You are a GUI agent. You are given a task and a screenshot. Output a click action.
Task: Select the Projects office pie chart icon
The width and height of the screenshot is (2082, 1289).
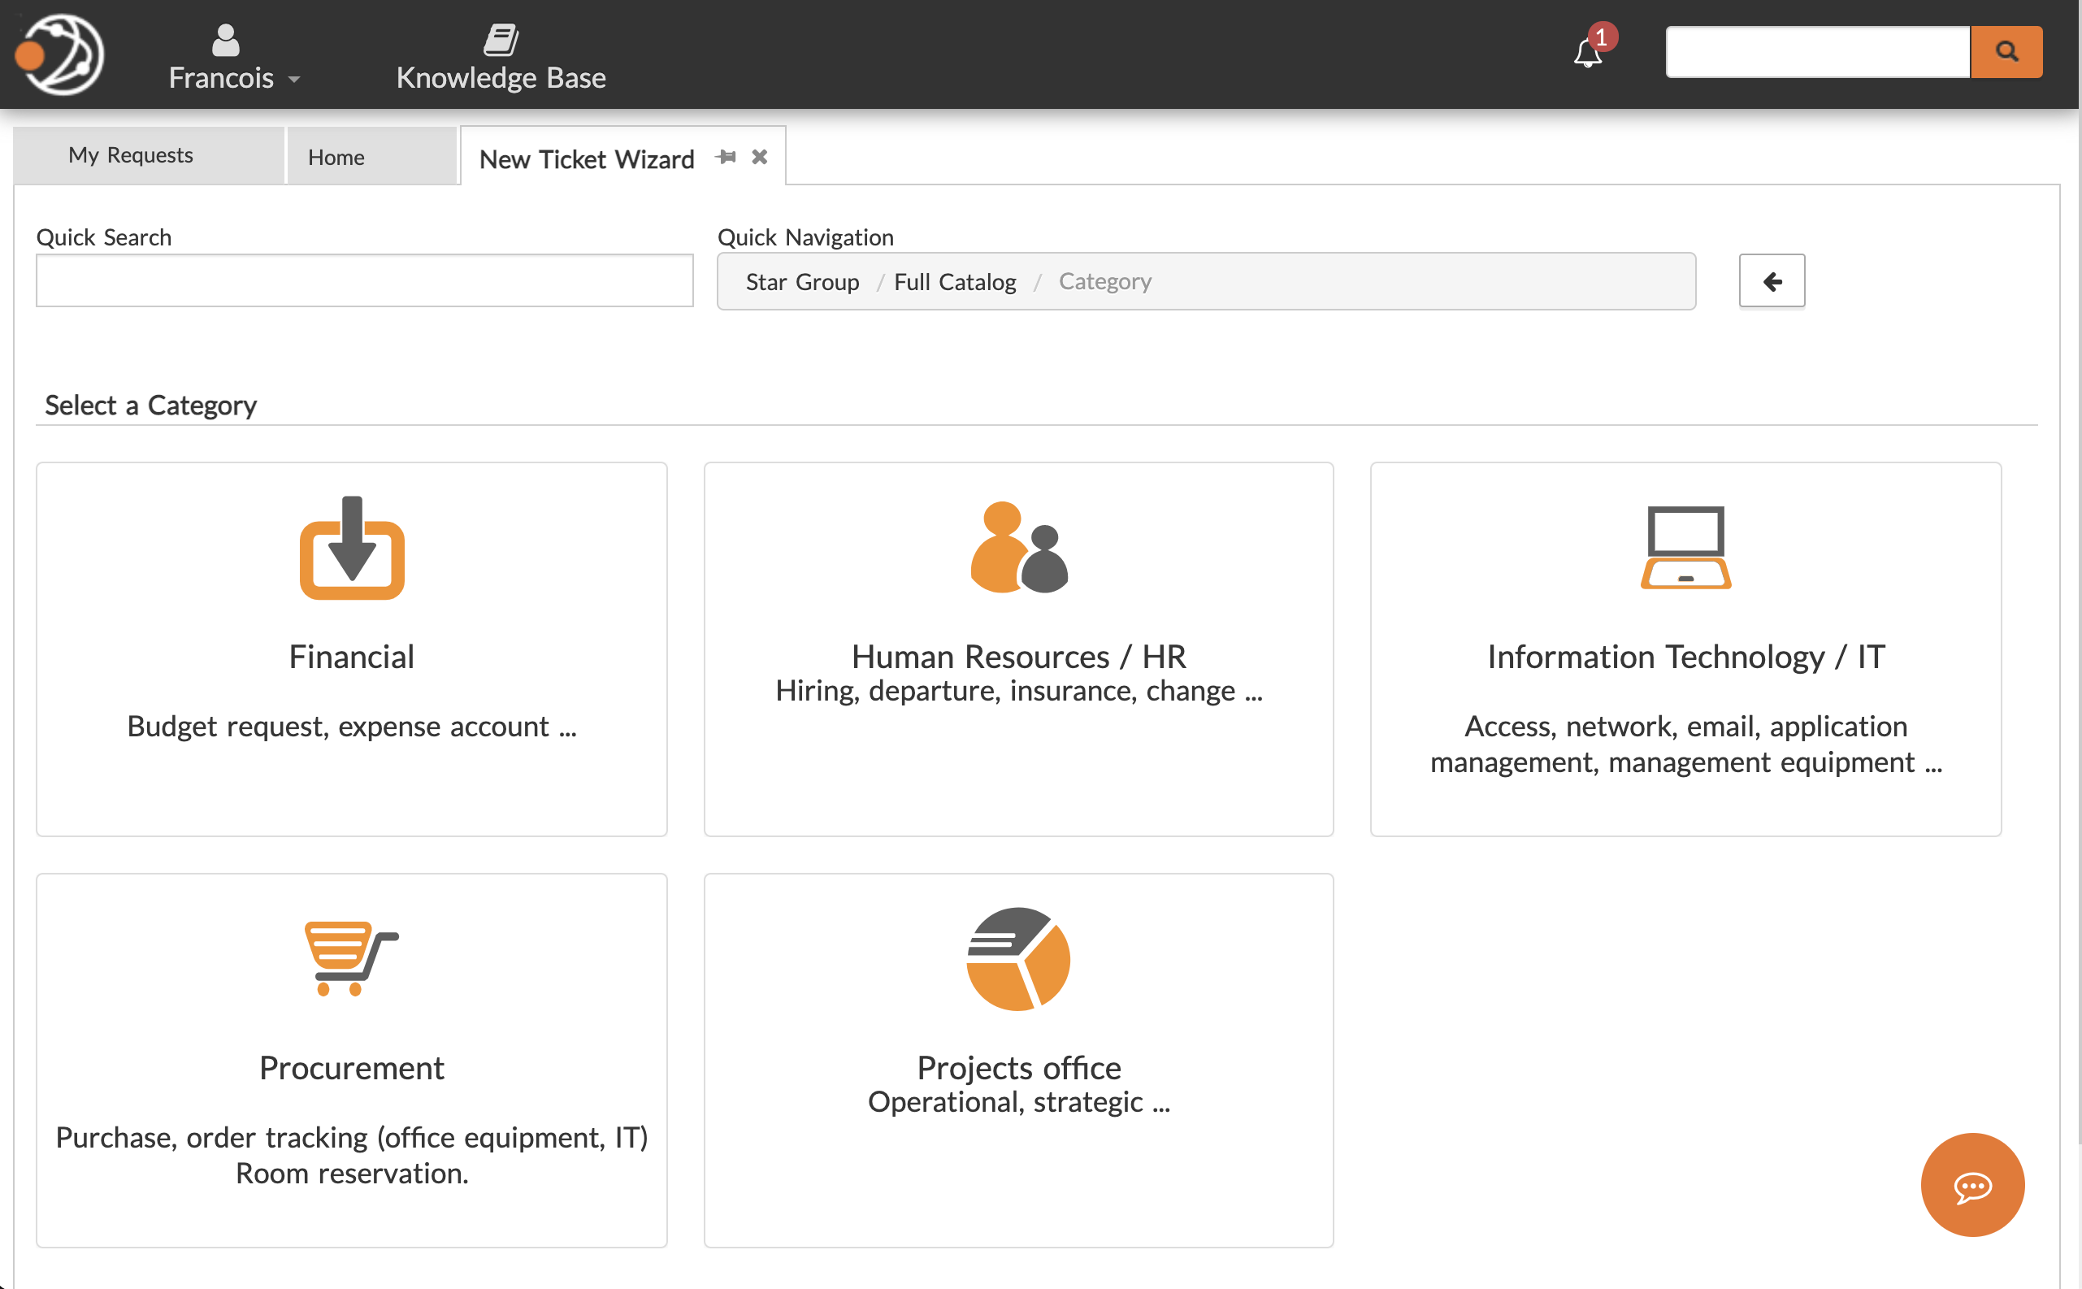[x=1017, y=960]
